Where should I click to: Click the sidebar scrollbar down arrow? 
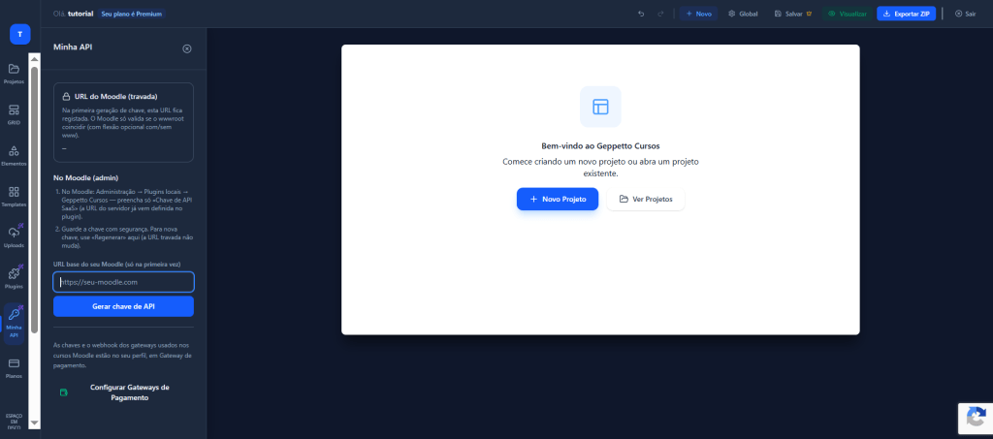[35, 423]
